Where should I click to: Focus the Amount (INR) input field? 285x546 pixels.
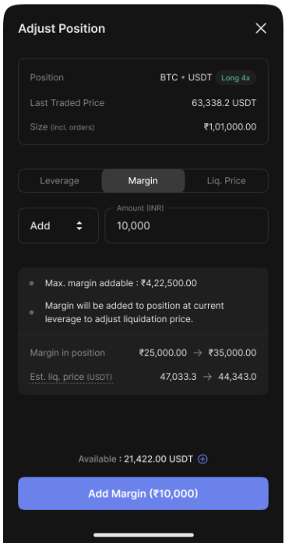[187, 225]
